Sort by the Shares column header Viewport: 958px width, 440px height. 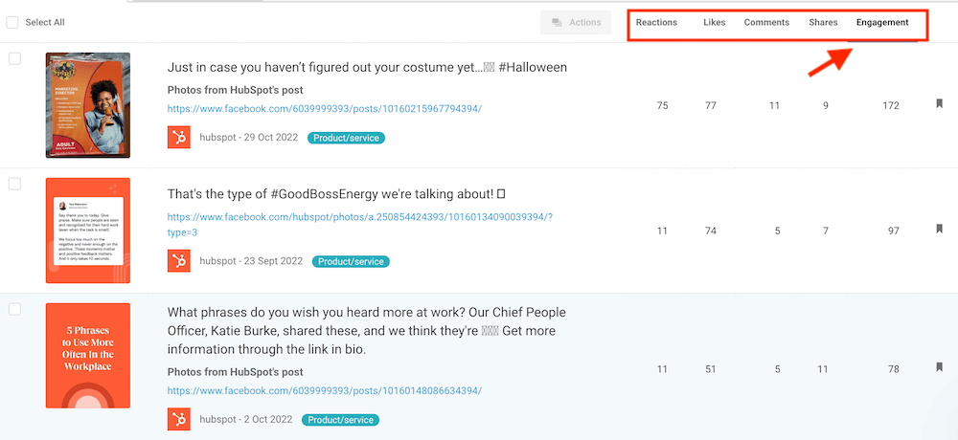pyautogui.click(x=822, y=23)
